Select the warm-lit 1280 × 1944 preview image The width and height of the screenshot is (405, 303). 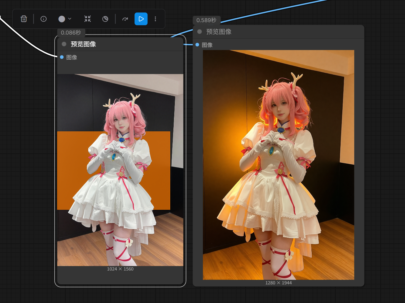278,165
